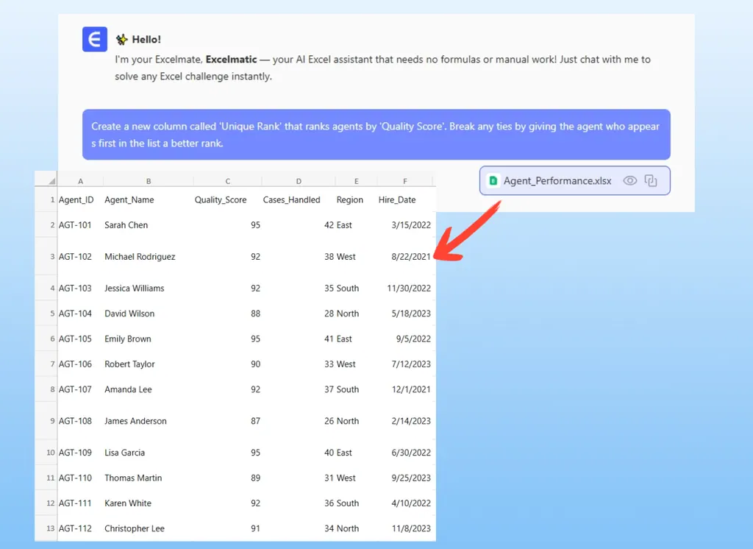
Task: Preview file using the eye icon
Action: pos(629,180)
